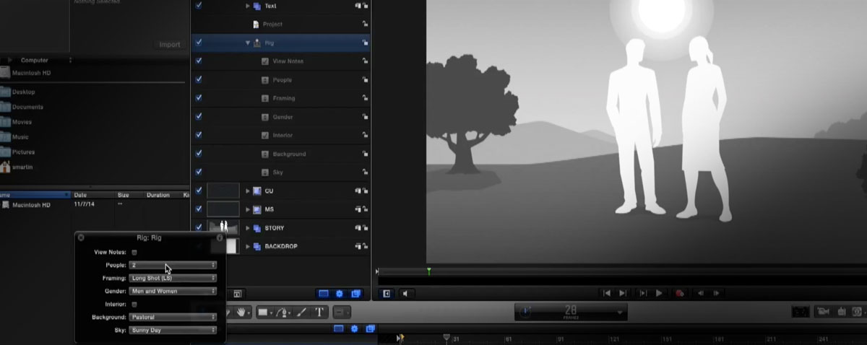The image size is (867, 345).
Task: Toggle the audio mute speaker icon
Action: (x=405, y=293)
